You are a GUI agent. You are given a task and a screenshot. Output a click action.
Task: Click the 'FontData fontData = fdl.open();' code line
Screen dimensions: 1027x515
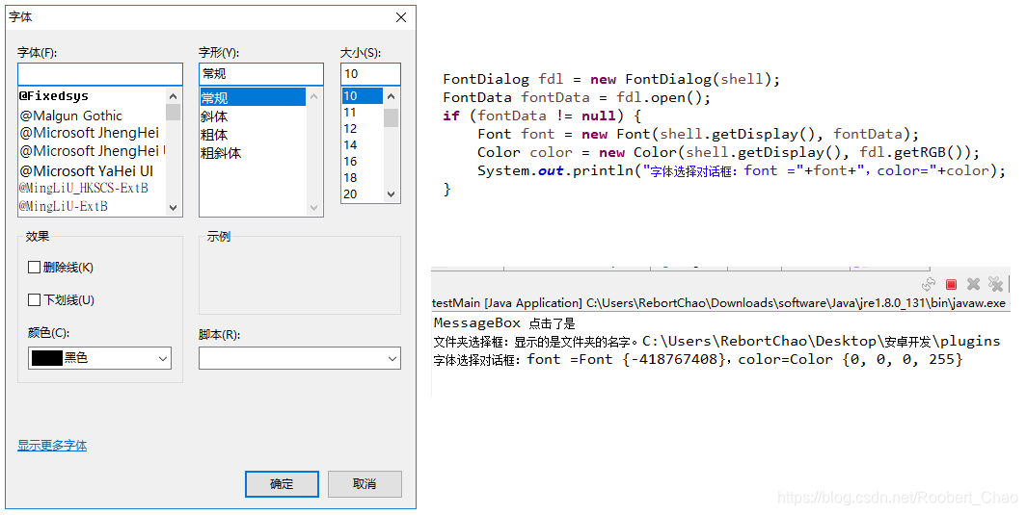[577, 97]
